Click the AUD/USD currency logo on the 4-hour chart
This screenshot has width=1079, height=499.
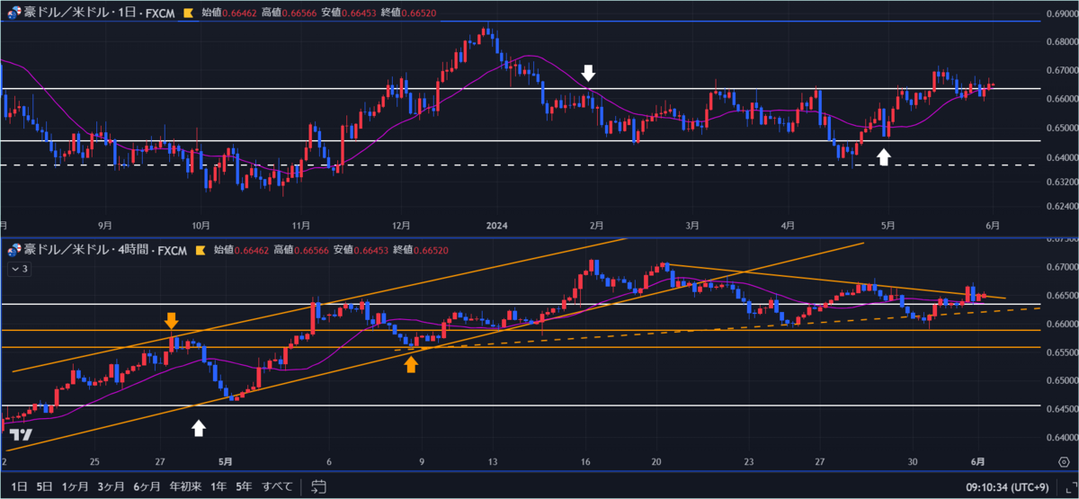click(13, 251)
